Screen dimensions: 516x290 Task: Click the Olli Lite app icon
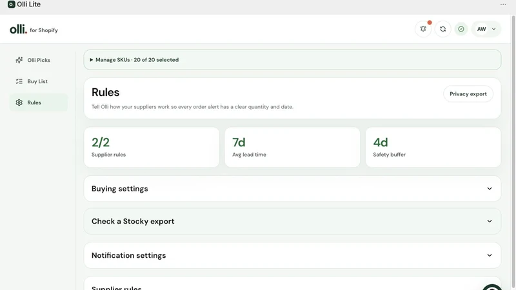pyautogui.click(x=11, y=5)
